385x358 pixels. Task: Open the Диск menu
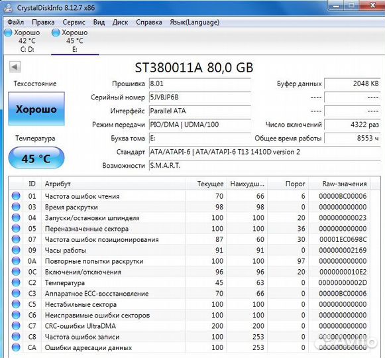(120, 22)
